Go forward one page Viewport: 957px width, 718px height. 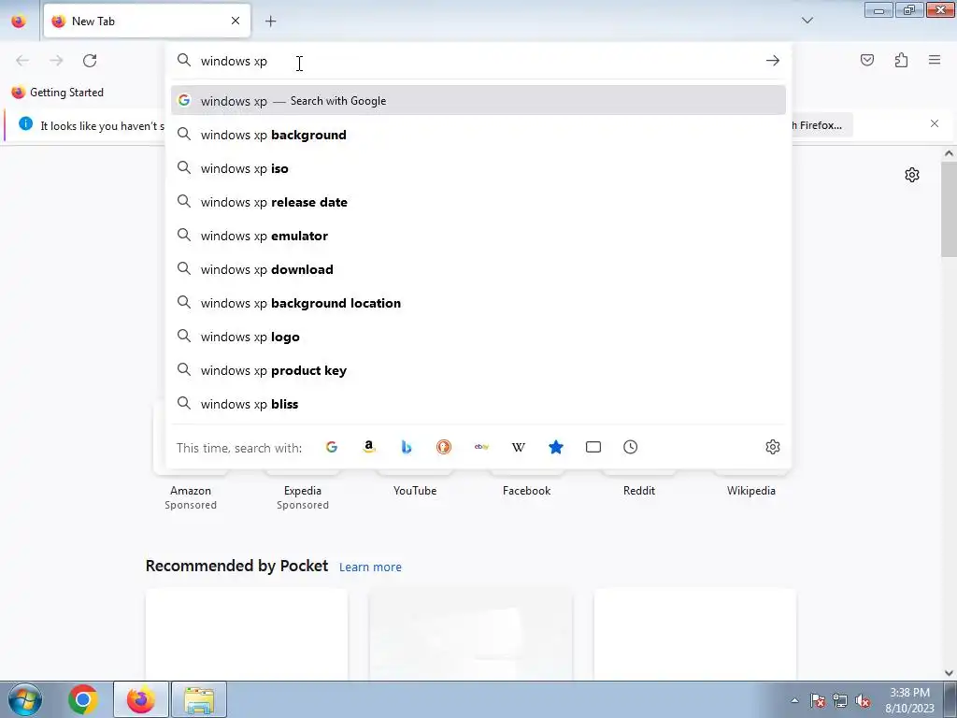[56, 61]
